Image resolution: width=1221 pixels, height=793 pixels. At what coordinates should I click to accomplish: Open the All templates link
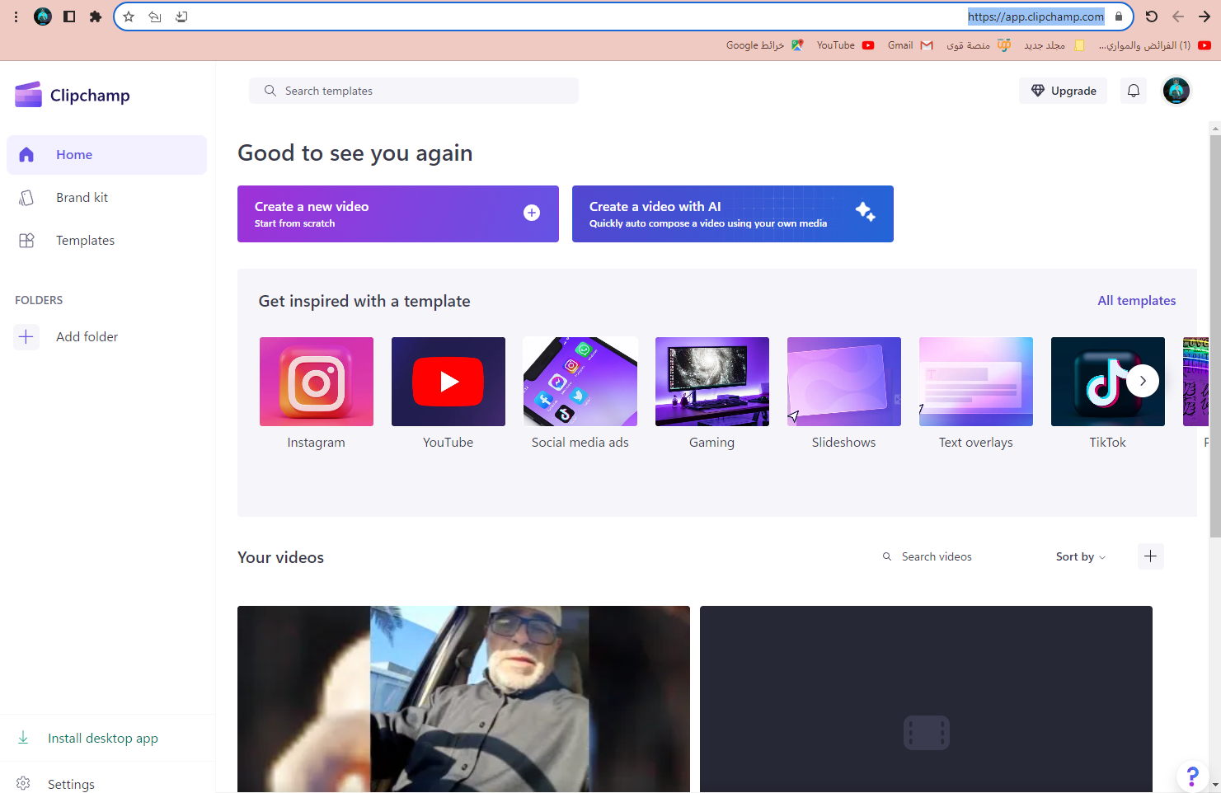click(1136, 301)
